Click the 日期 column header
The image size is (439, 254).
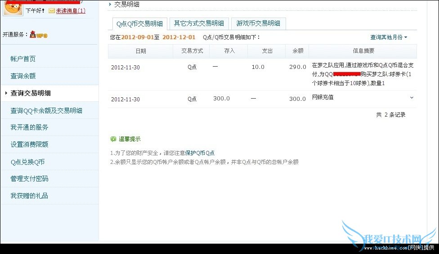(140, 51)
